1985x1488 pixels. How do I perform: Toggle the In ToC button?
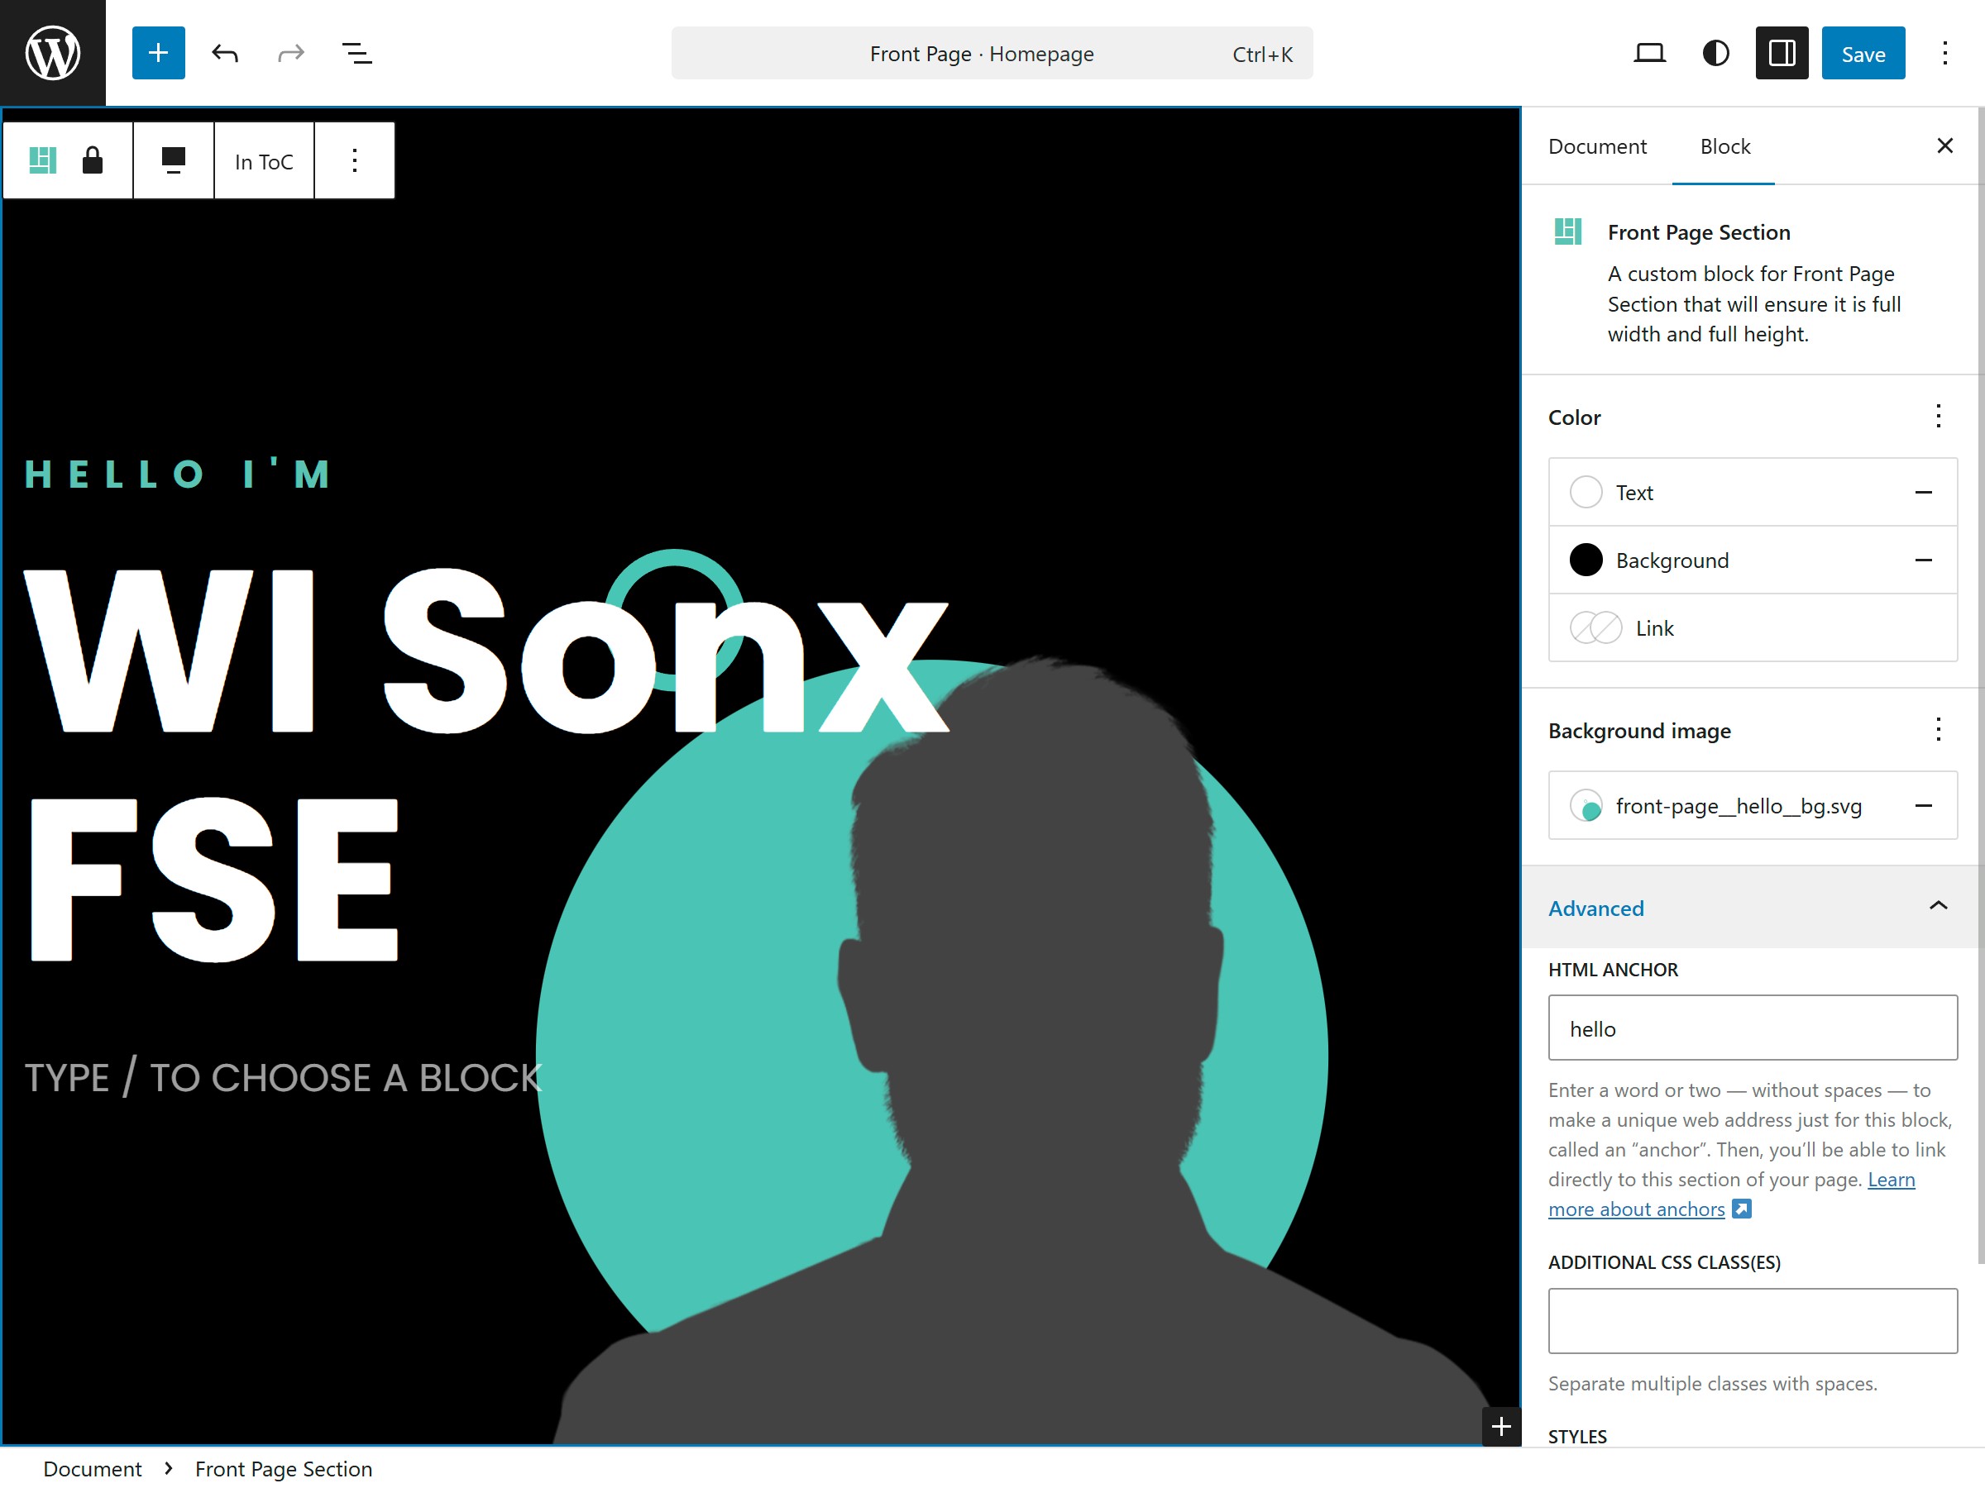click(x=264, y=161)
